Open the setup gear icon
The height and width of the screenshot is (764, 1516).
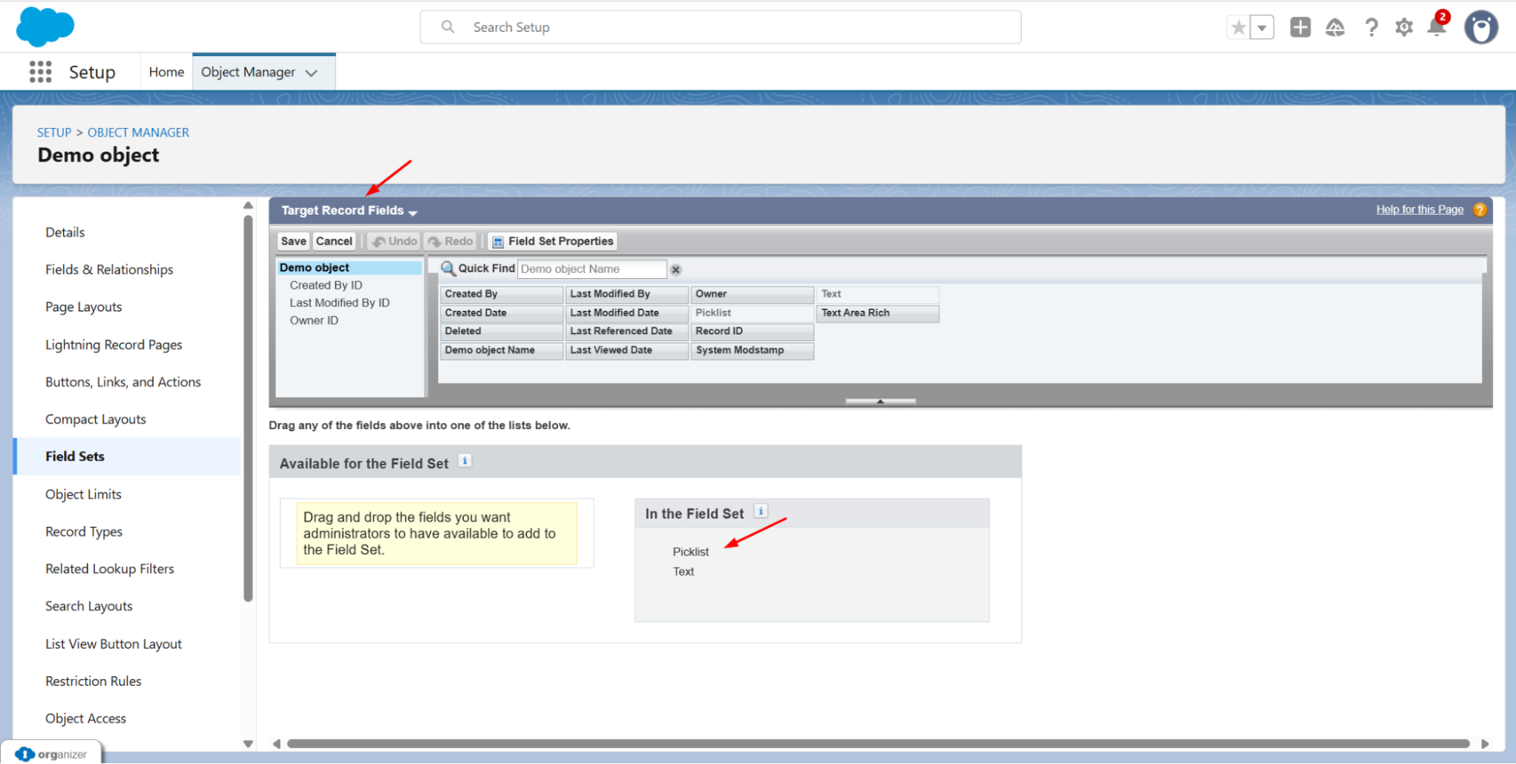pos(1404,28)
